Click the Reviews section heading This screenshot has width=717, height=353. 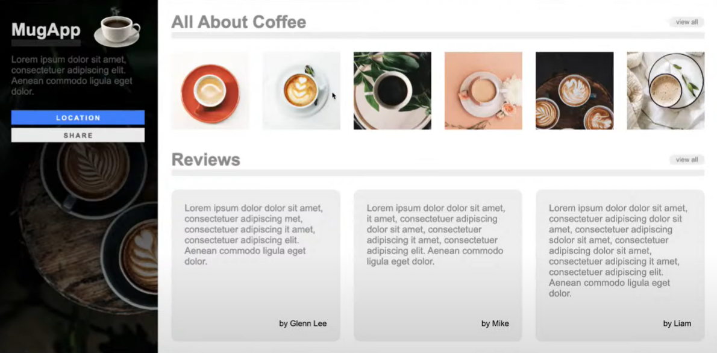(x=206, y=160)
